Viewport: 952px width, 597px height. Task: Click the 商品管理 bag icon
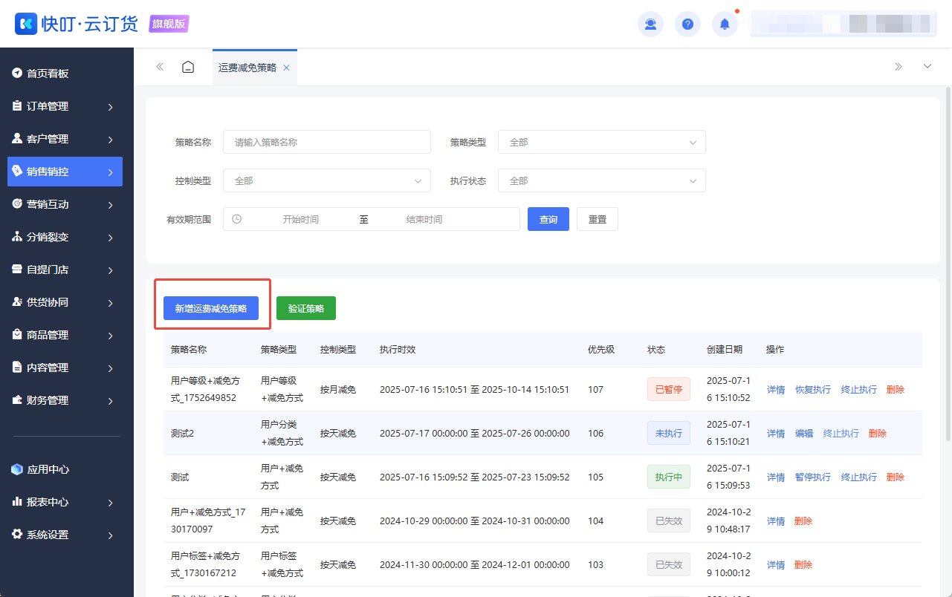(x=17, y=334)
